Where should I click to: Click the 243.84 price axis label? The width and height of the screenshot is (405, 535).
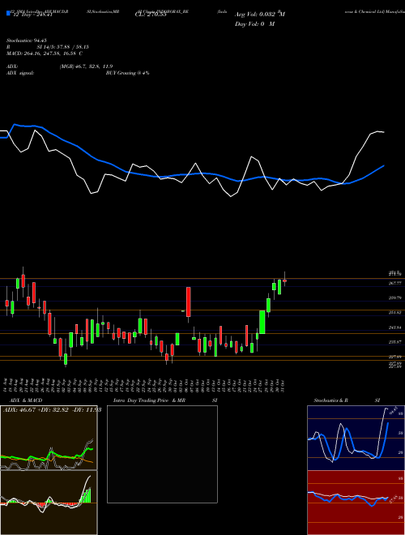(x=395, y=327)
